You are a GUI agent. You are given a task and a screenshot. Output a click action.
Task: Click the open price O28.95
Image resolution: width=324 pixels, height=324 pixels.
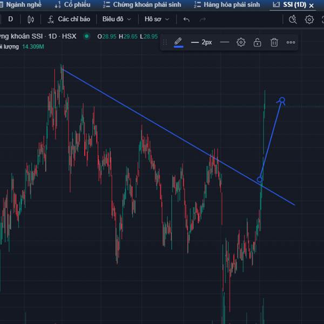[x=107, y=37]
